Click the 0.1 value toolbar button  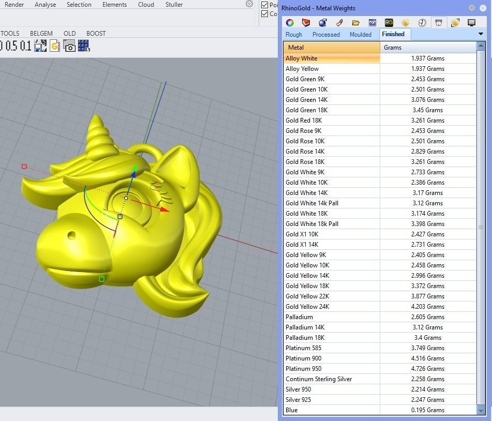click(x=26, y=46)
